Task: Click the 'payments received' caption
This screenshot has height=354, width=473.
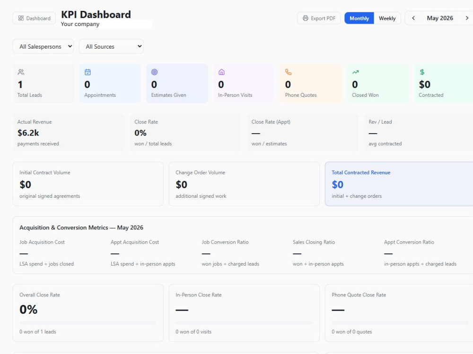Action: point(38,143)
